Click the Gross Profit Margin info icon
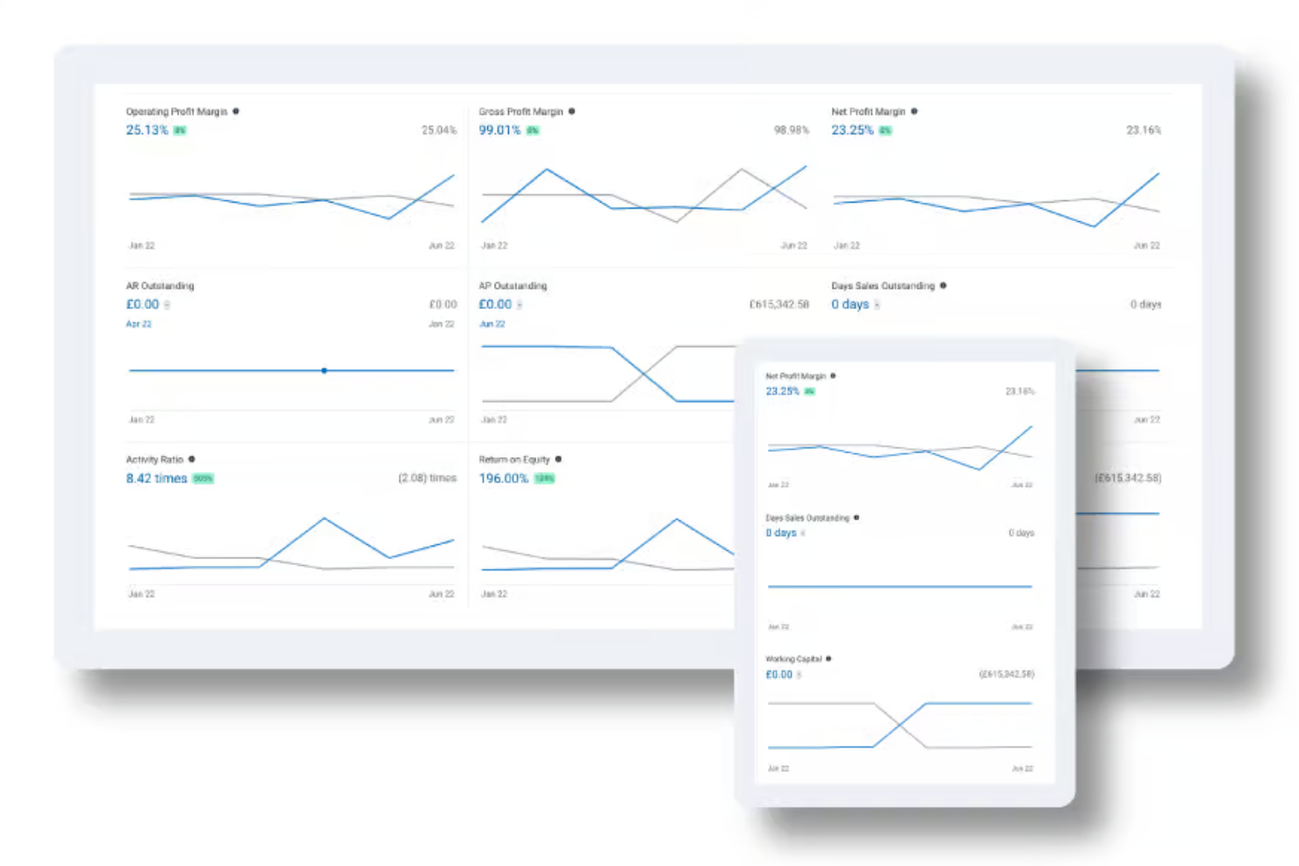Viewport: 1299px width, 866px height. 571,111
